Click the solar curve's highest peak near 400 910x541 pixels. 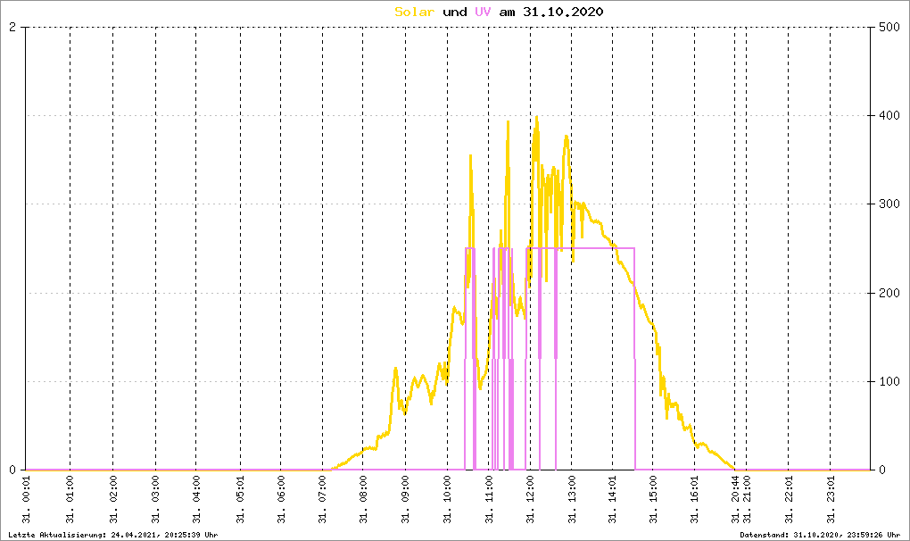[536, 117]
